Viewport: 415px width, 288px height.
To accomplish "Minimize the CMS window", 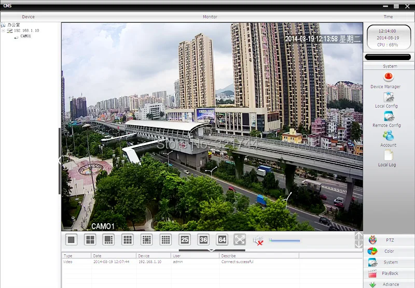I will pos(385,6).
